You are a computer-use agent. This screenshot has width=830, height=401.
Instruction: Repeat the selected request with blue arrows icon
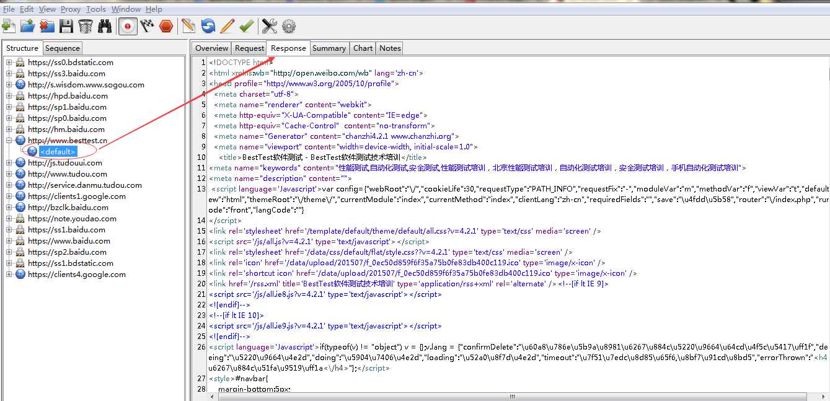208,26
